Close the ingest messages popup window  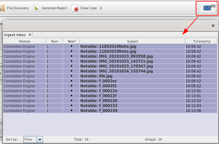click(213, 26)
